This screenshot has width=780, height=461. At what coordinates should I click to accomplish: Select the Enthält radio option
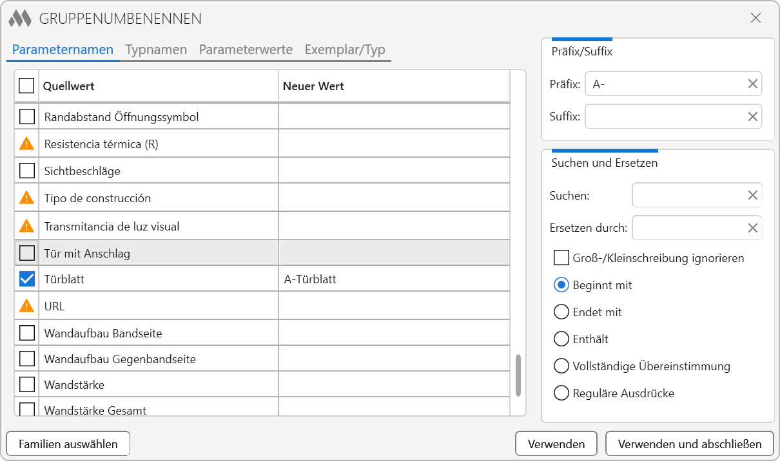pos(561,339)
